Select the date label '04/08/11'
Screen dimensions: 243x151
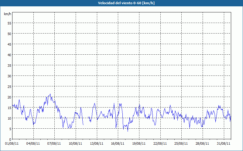33,144
